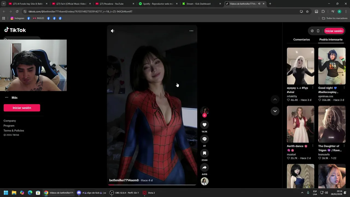Open more options for ayayay video card
This screenshot has height=197, width=350.
point(313,88)
